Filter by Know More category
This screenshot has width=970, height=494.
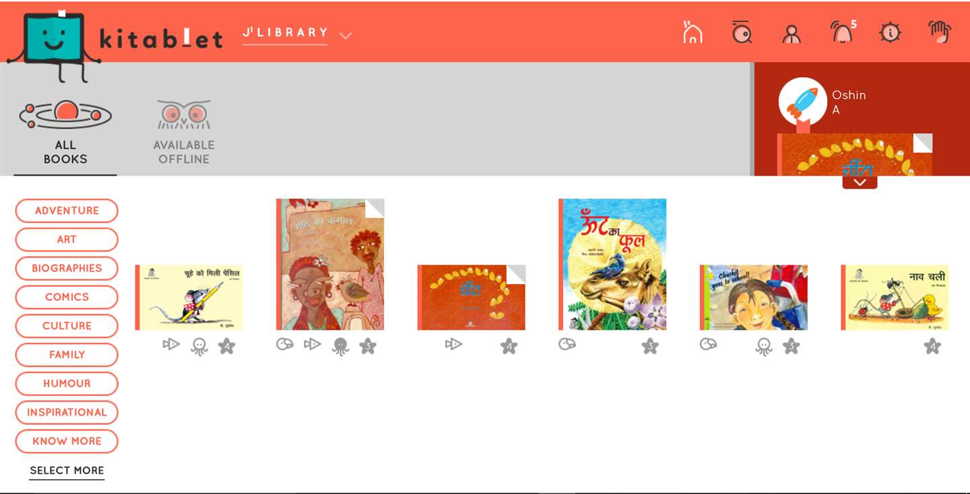67,442
